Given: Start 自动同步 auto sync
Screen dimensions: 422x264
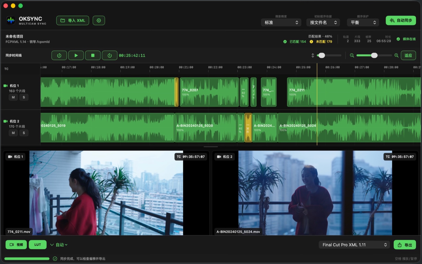Looking at the screenshot, I should [x=401, y=21].
